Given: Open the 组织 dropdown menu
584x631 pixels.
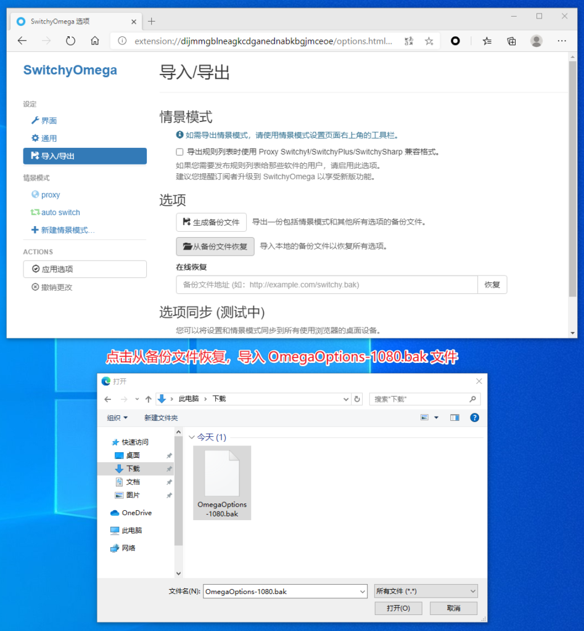Looking at the screenshot, I should click(x=117, y=418).
